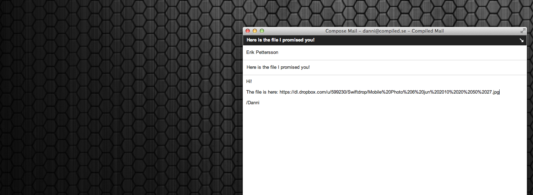This screenshot has width=533, height=195.
Task: Click the bold subject heading in black bar
Action: pyautogui.click(x=280, y=40)
